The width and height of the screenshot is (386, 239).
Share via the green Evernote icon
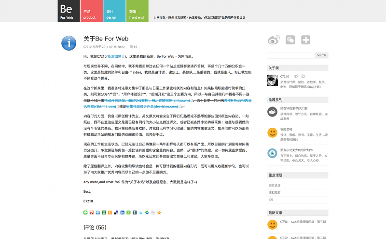pos(128,212)
